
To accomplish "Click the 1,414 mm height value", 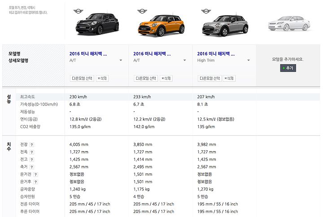I will [143, 159].
